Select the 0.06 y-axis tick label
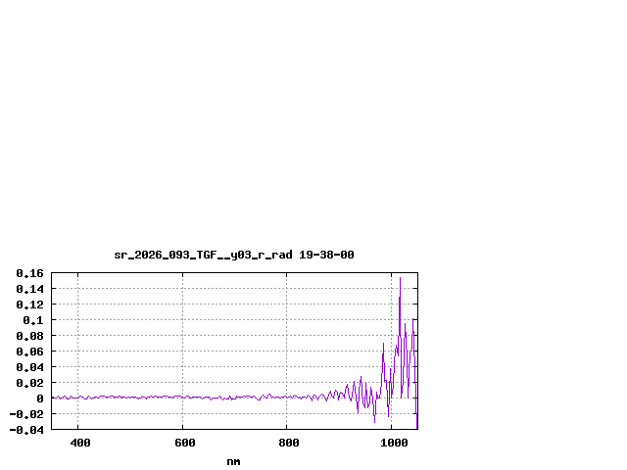 click(29, 352)
